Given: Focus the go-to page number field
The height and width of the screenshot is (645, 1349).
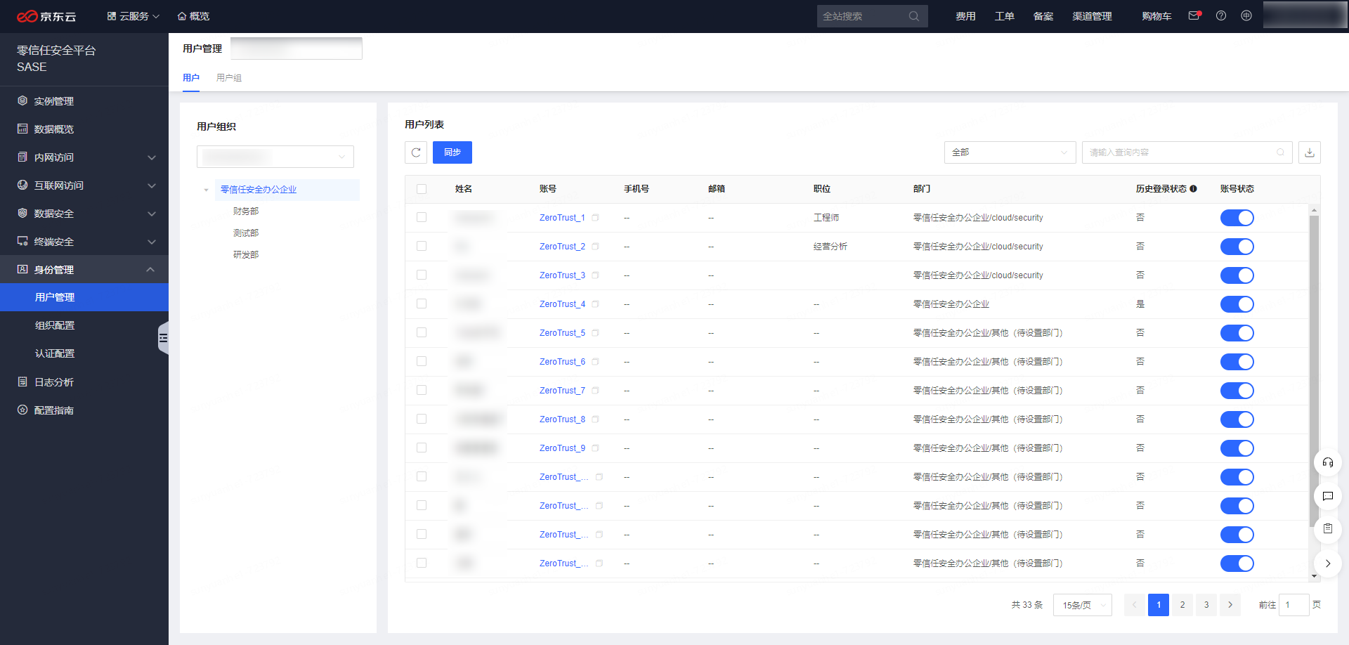Looking at the screenshot, I should (x=1294, y=605).
